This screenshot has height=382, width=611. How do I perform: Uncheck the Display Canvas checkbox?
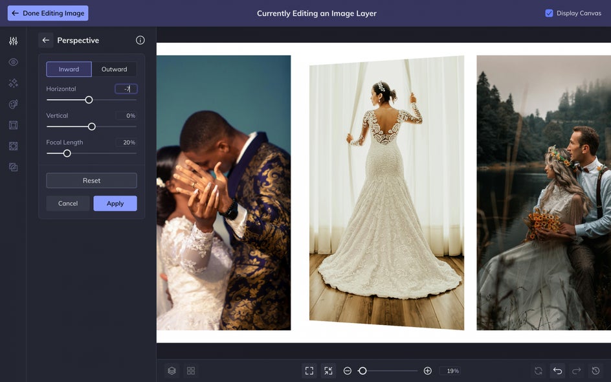[x=549, y=13]
